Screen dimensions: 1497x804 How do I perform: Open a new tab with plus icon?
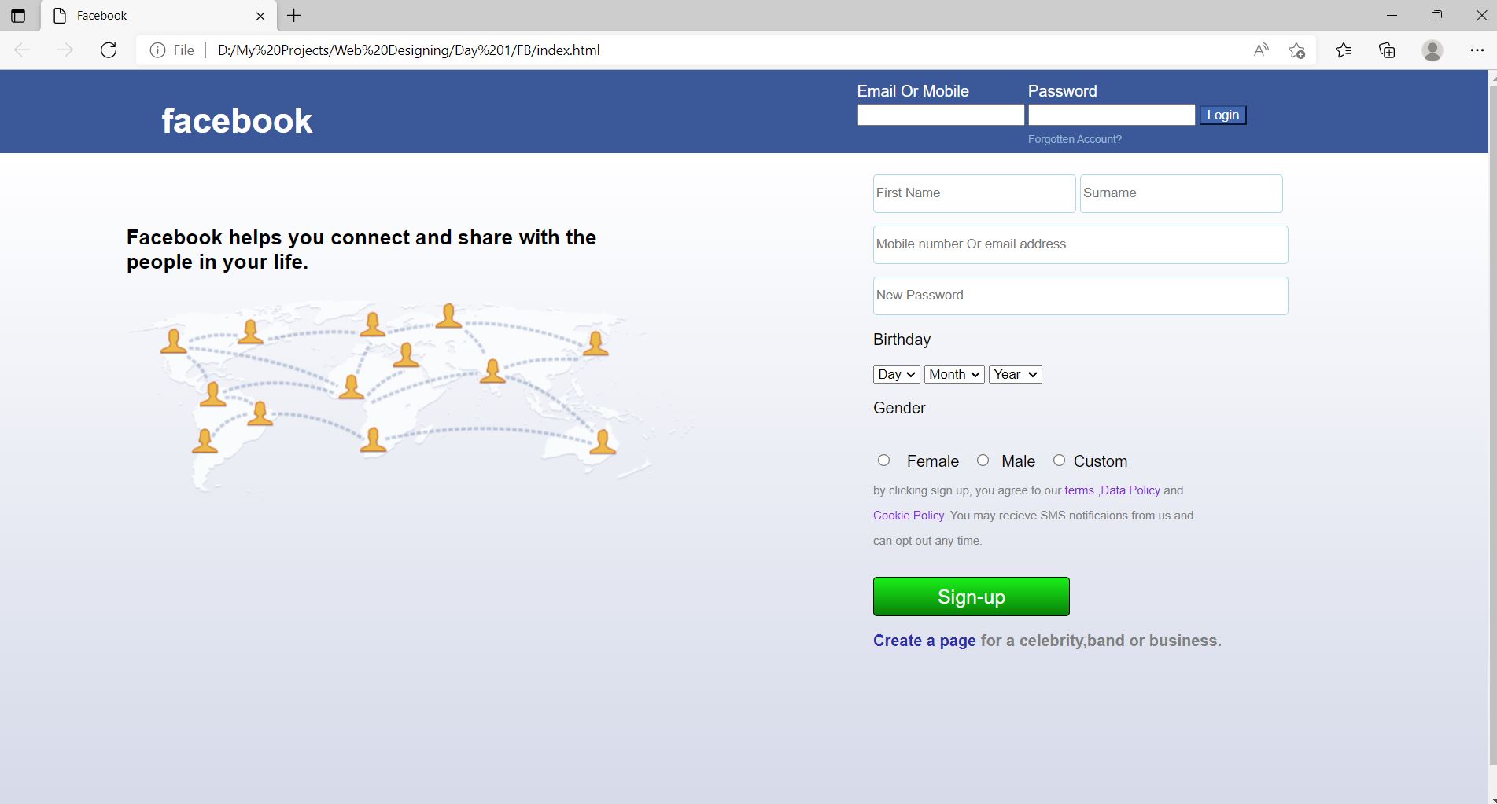click(x=294, y=16)
